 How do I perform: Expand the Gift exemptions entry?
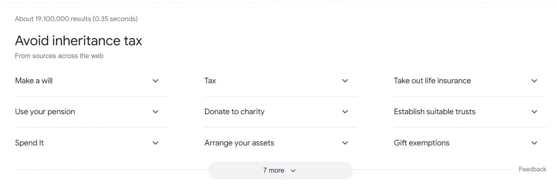pos(470,143)
